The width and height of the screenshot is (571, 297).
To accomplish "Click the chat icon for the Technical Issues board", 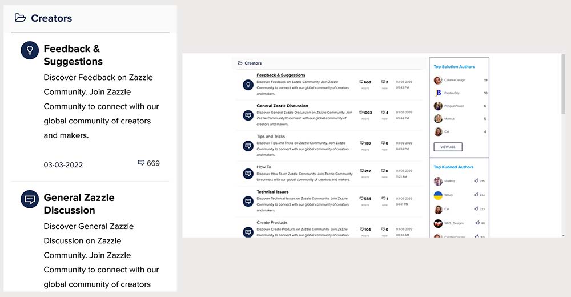I will [x=248, y=202].
